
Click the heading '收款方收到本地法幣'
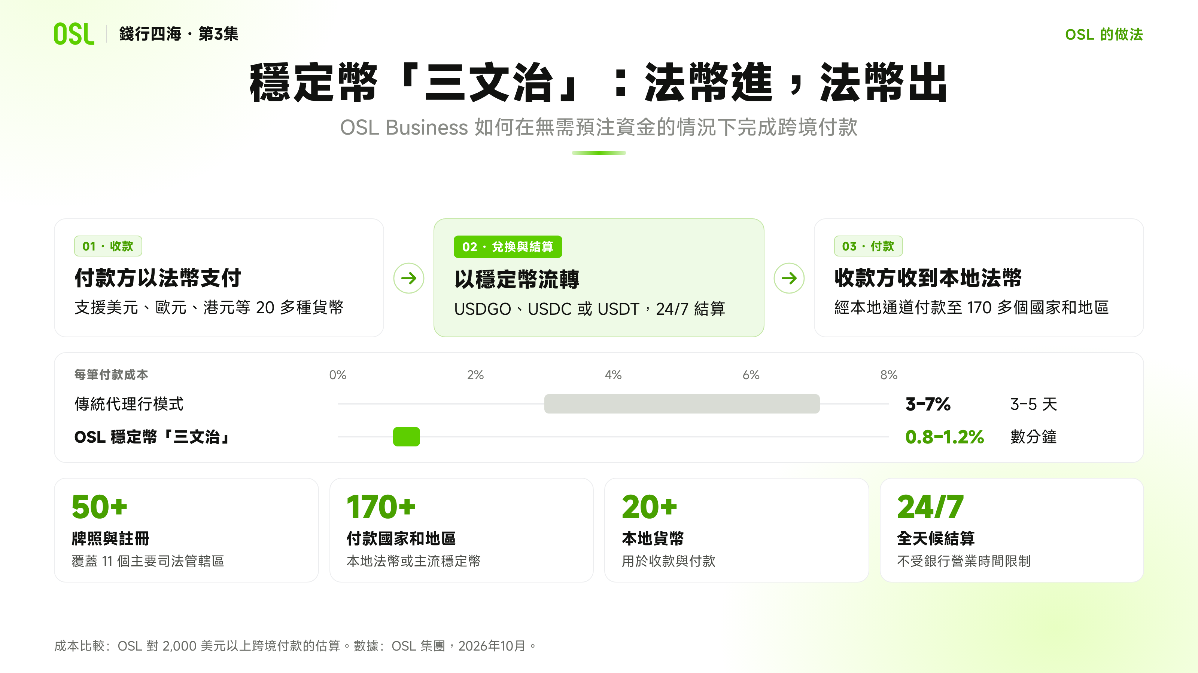pyautogui.click(x=928, y=278)
